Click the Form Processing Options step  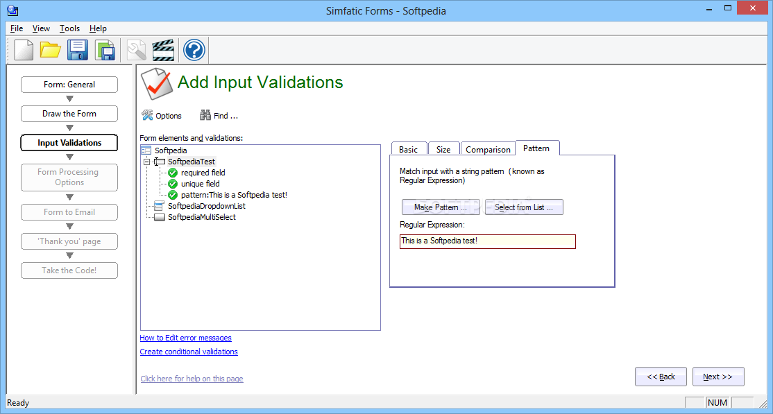(69, 178)
